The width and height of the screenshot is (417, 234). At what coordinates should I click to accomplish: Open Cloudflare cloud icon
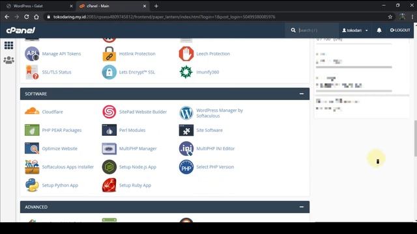32,112
